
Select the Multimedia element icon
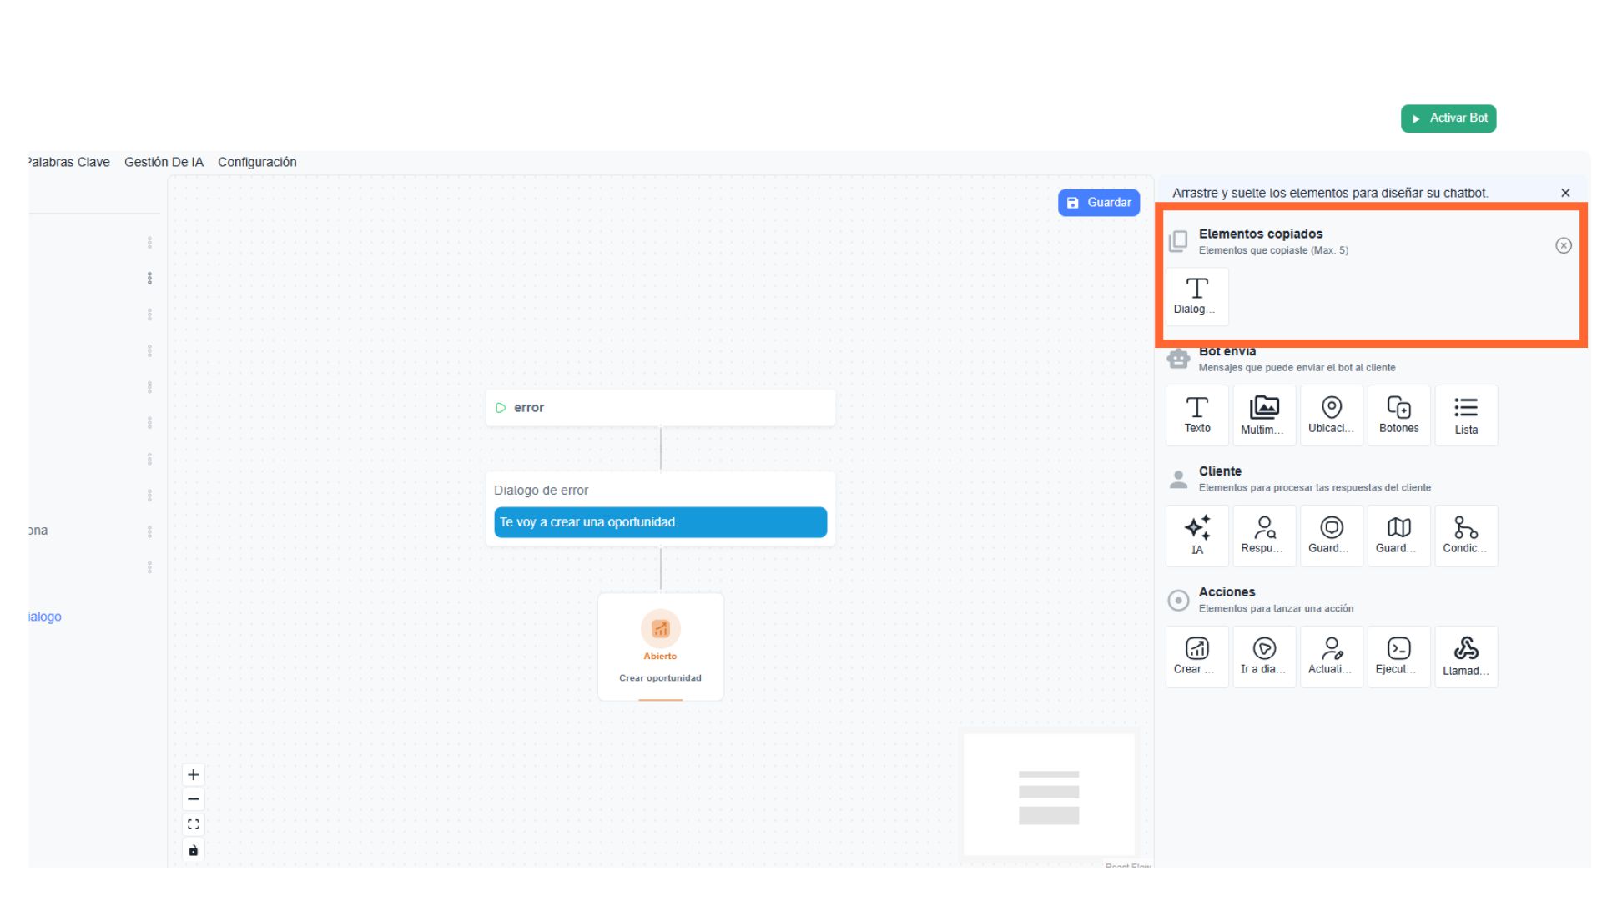click(x=1263, y=415)
